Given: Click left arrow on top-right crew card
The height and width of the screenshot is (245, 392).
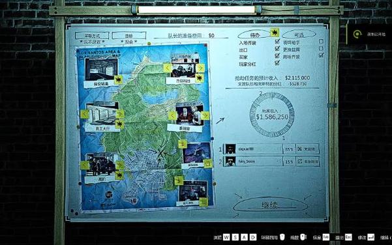Looking at the screenshot, I should click(x=167, y=68).
